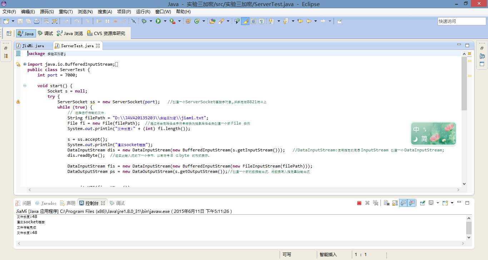
Task: Click the green Run button
Action: (158, 21)
